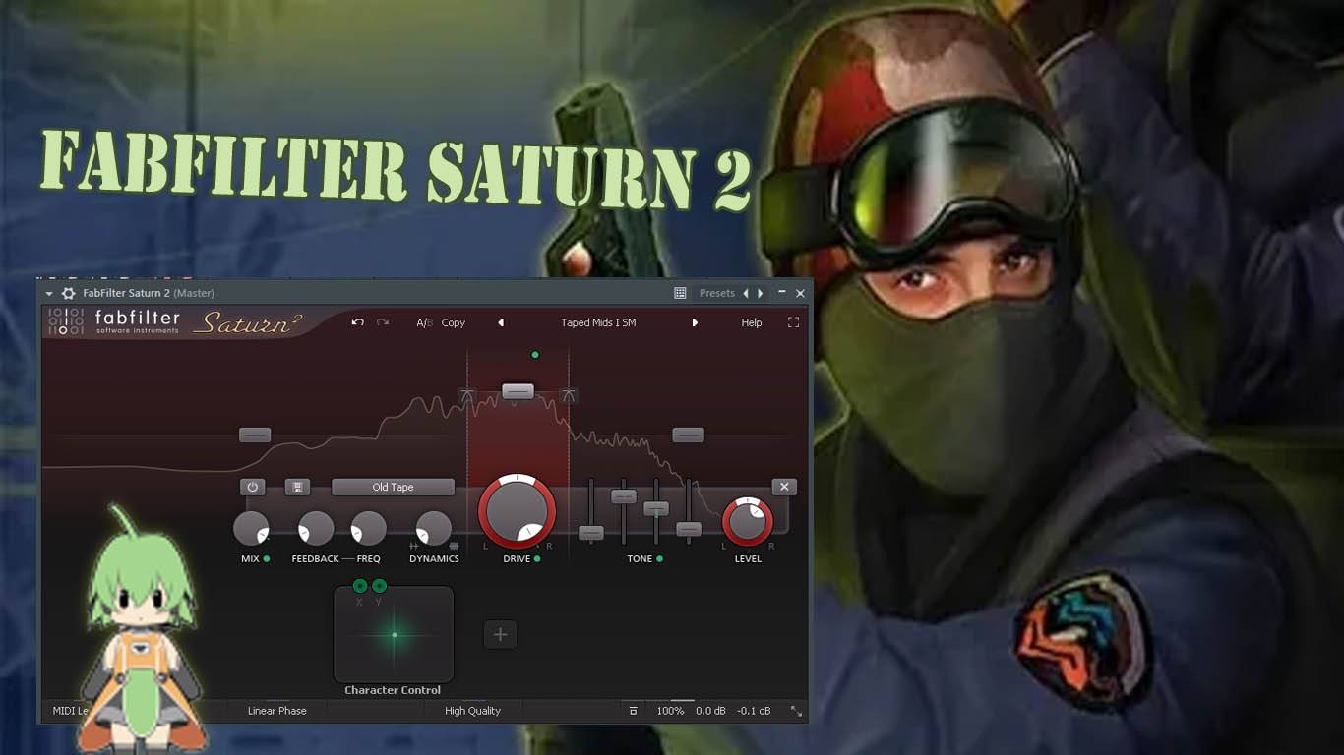The image size is (1344, 755).
Task: Open the Taped Mids I SM preset list
Action: coord(598,322)
